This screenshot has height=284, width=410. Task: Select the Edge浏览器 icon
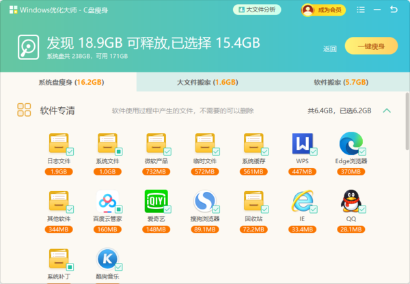[x=351, y=144]
